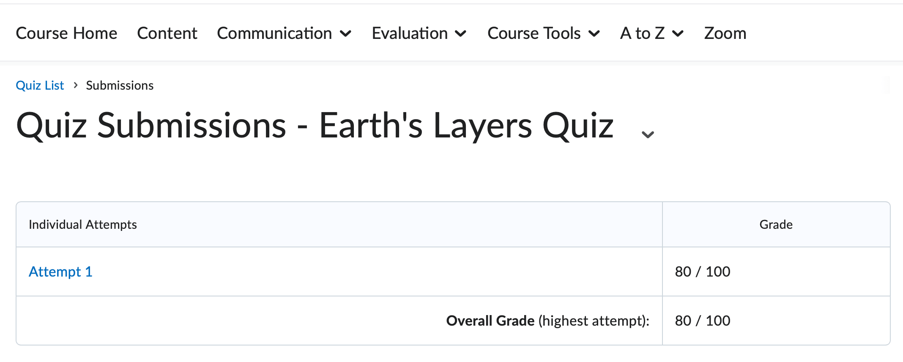
Task: Click the A to Z chevron icon
Action: (678, 34)
